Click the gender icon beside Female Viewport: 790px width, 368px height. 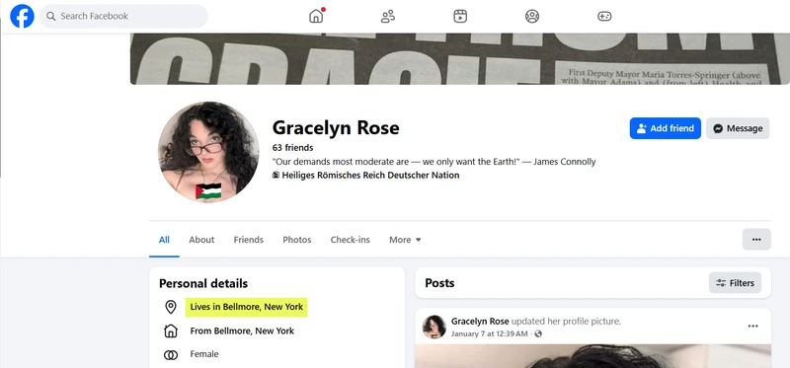pyautogui.click(x=171, y=355)
